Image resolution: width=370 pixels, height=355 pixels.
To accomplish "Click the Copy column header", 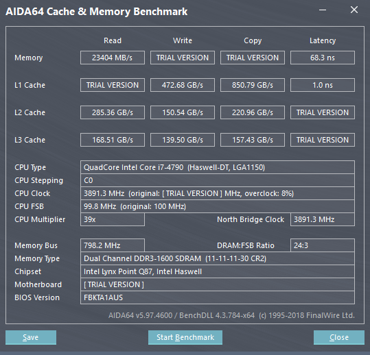I will [x=253, y=40].
